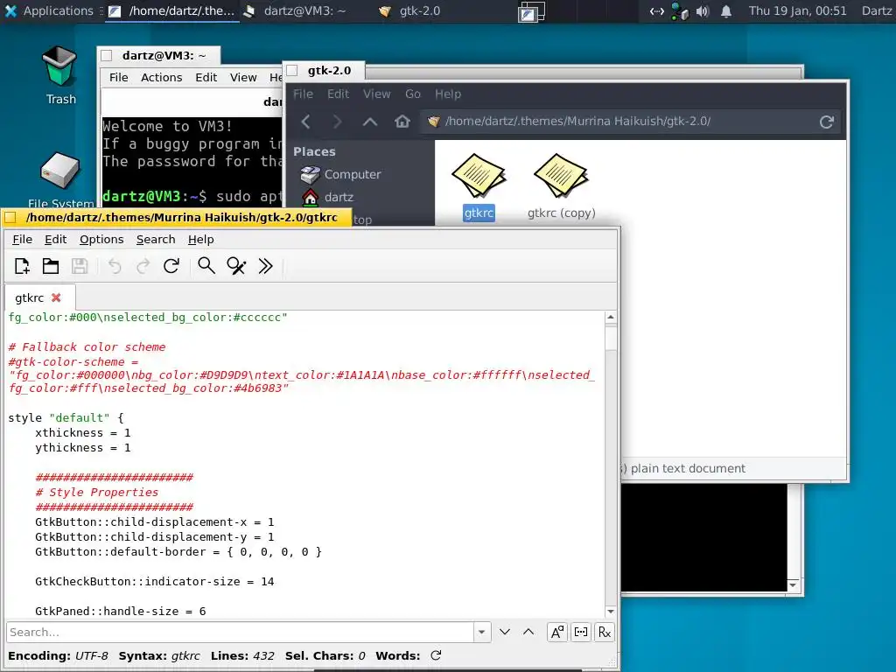
Task: Toggle regular expression search option
Action: (x=604, y=632)
